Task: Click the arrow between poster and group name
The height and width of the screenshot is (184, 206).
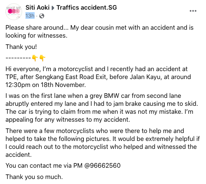Action: (53, 8)
